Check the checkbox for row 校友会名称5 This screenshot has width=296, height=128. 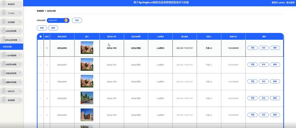click(40, 98)
